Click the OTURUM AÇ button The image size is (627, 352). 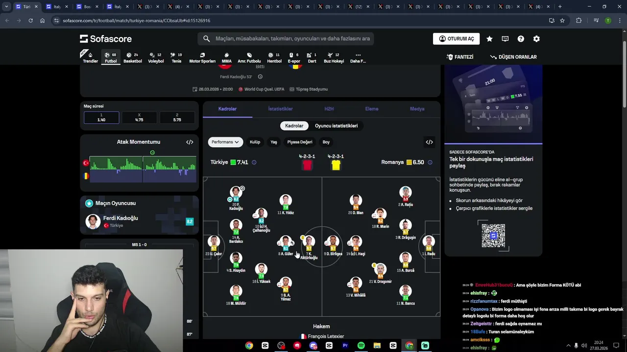456,39
